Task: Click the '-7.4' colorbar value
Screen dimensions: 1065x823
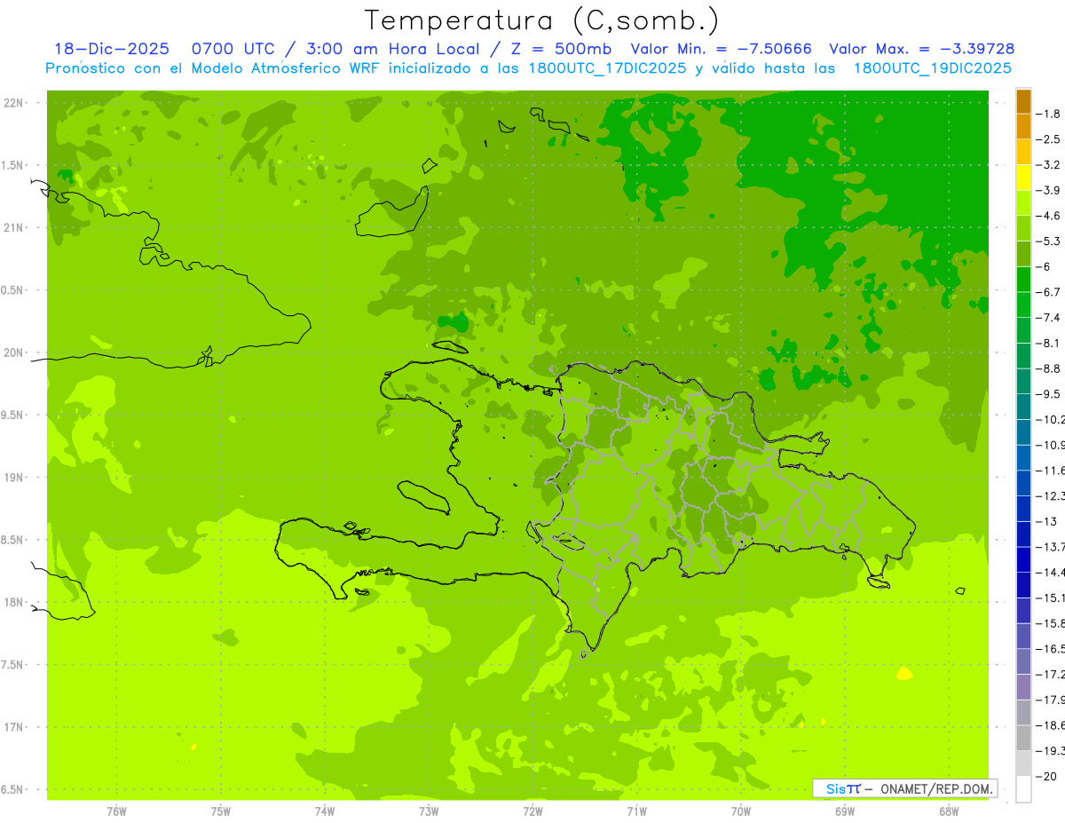Action: pos(1048,318)
